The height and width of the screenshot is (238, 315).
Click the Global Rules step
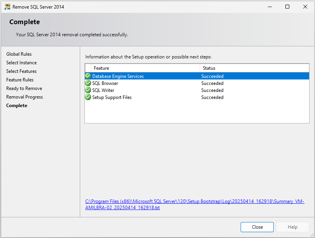19,54
